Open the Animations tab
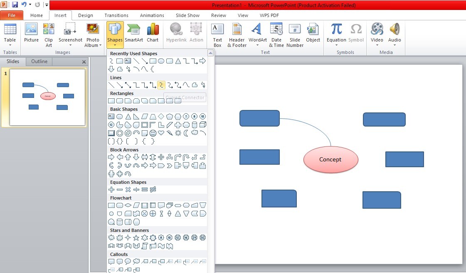466x273 pixels. pyautogui.click(x=152, y=15)
